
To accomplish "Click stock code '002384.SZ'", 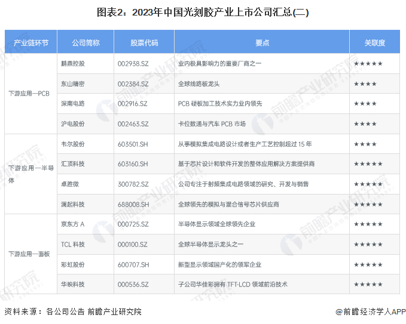I will (x=133, y=84).
